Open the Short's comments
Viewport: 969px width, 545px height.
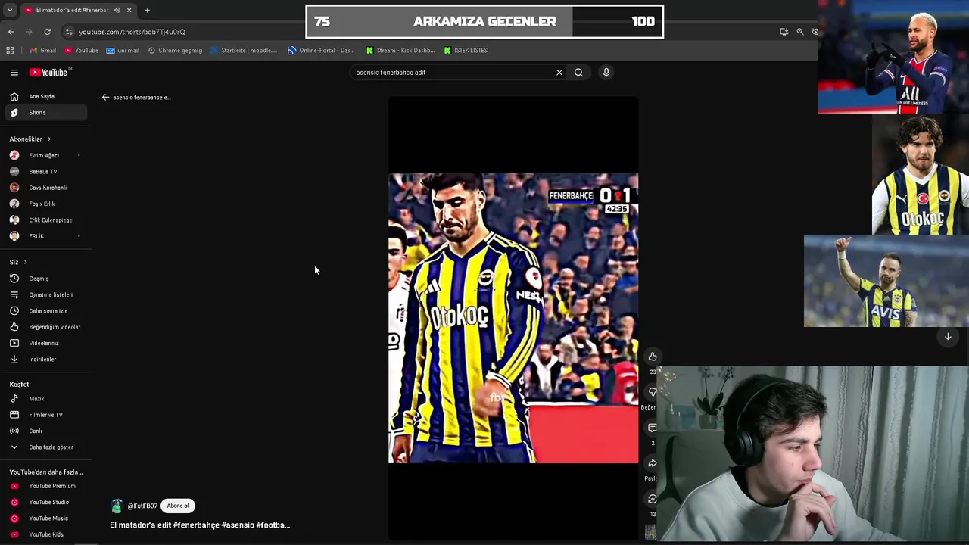(x=653, y=428)
